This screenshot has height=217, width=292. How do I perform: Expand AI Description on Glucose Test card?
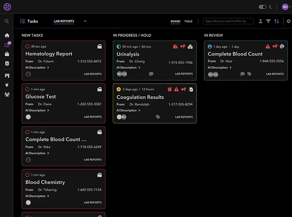click(x=37, y=110)
